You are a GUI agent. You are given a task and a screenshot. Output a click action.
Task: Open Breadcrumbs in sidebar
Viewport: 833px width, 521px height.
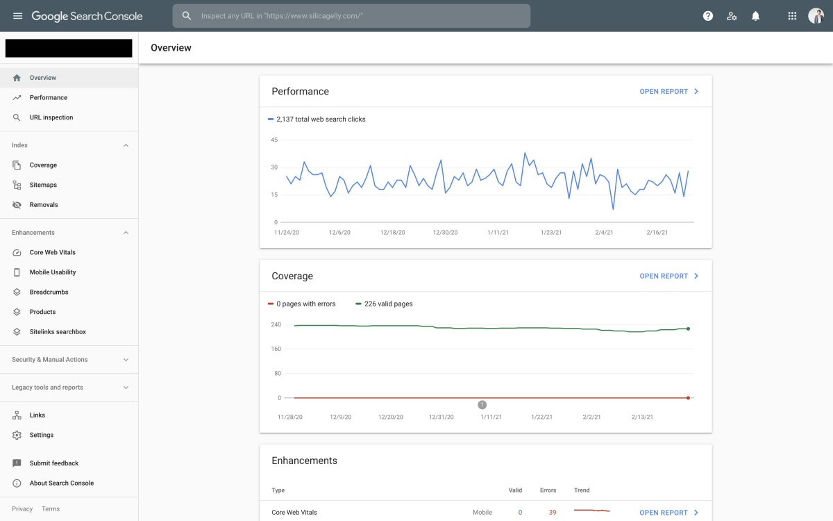click(69, 292)
